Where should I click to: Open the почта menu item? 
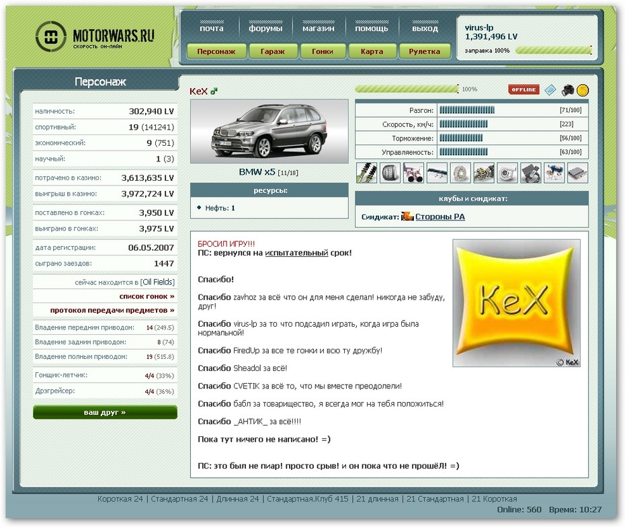[x=212, y=28]
